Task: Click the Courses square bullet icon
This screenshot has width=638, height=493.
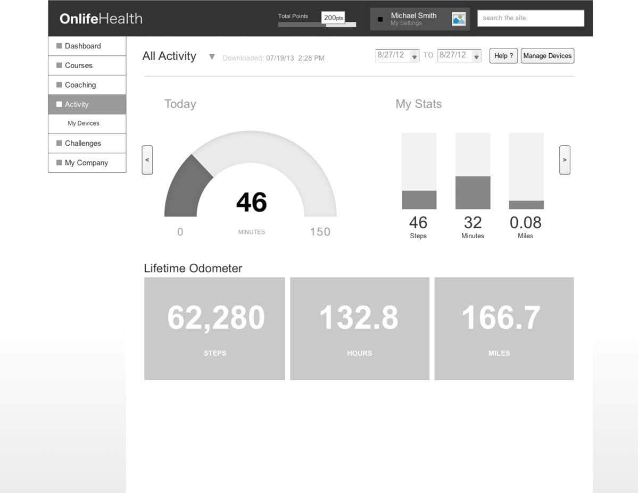Action: coord(59,65)
